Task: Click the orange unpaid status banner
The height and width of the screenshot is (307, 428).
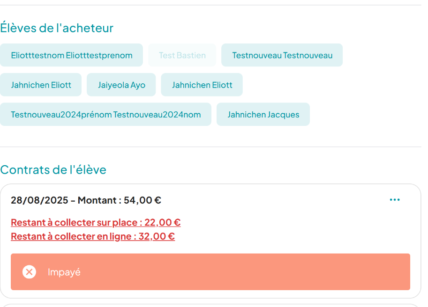Action: click(x=234, y=272)
